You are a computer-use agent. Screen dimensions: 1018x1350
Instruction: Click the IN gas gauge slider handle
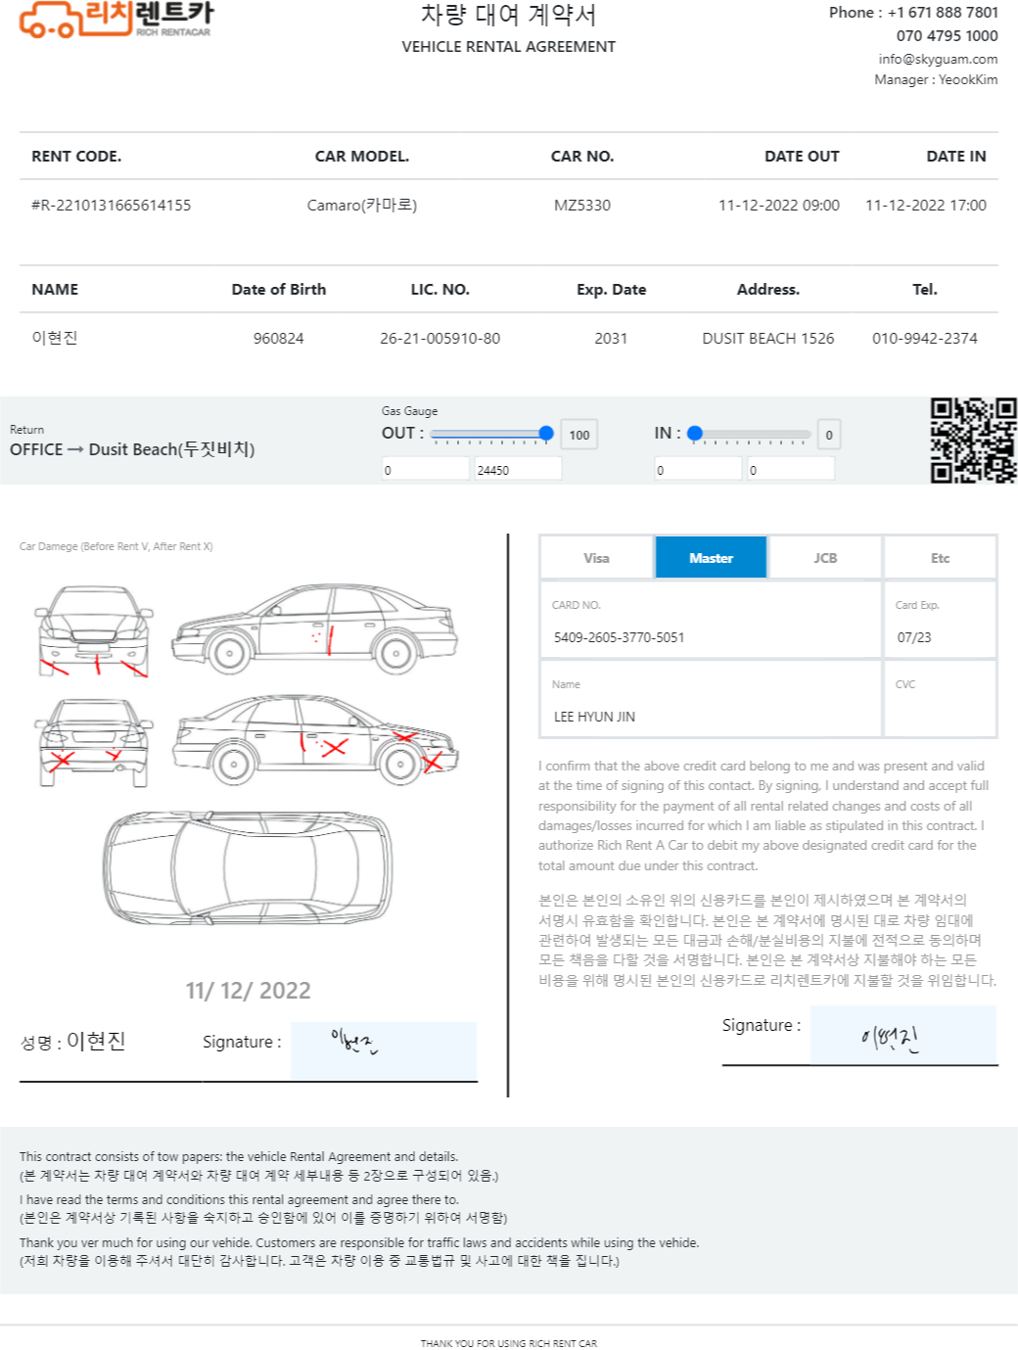695,434
